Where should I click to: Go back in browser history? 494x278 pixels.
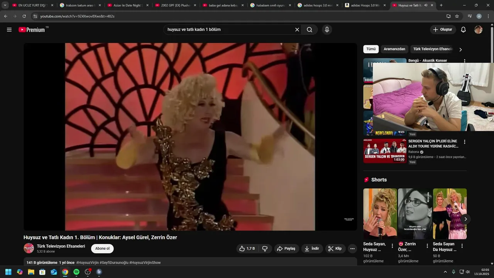tap(5, 16)
